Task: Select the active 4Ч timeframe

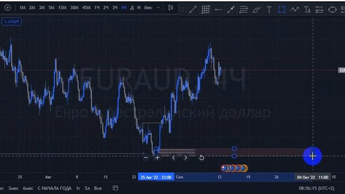Action: tap(124, 8)
